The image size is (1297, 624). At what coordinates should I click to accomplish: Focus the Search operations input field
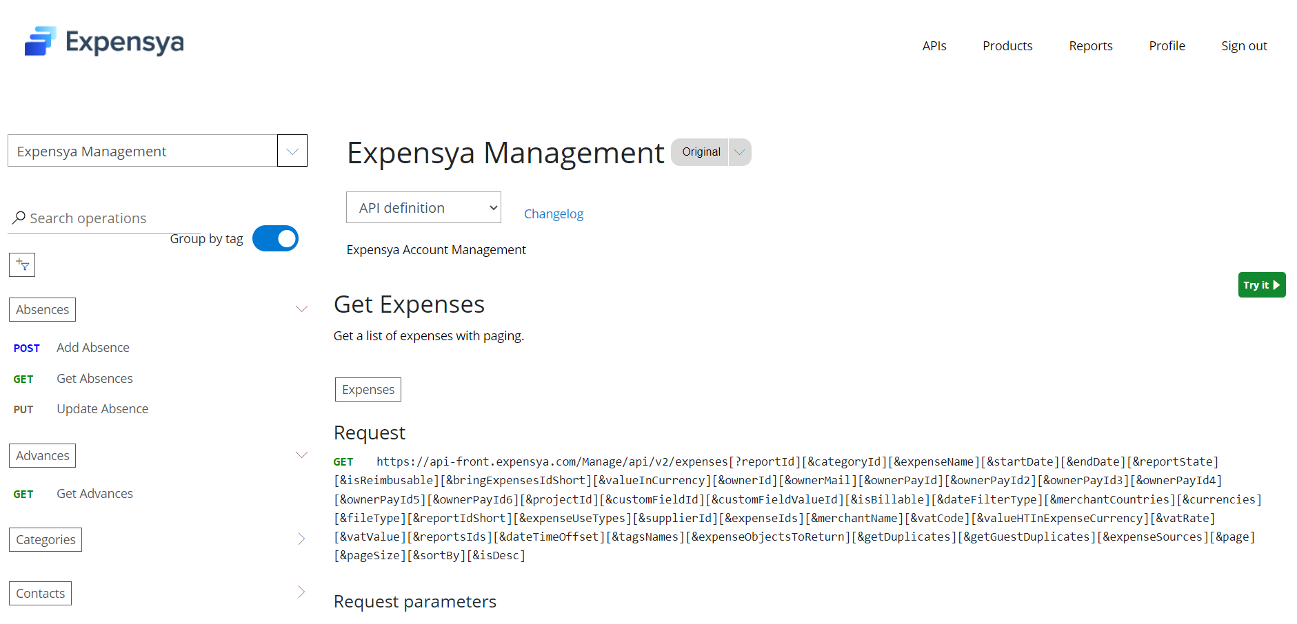click(103, 218)
